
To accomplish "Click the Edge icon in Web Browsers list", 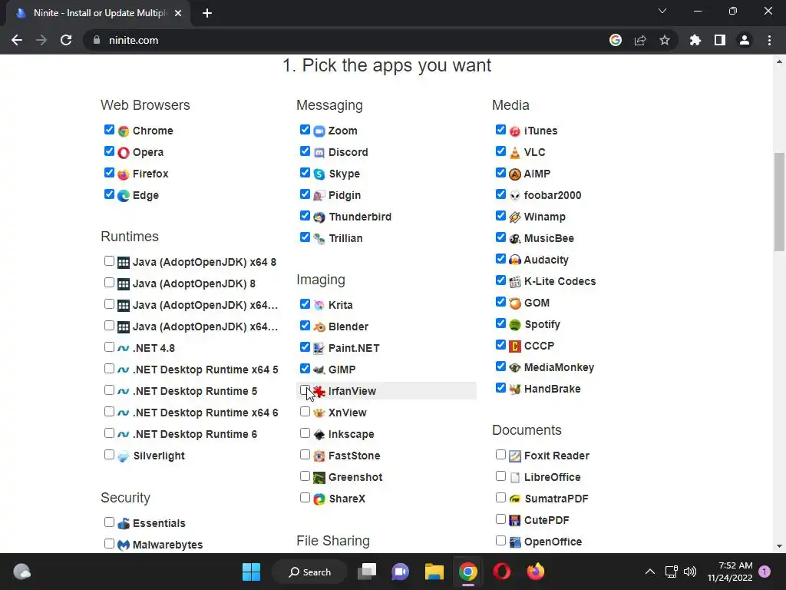I will [124, 196].
